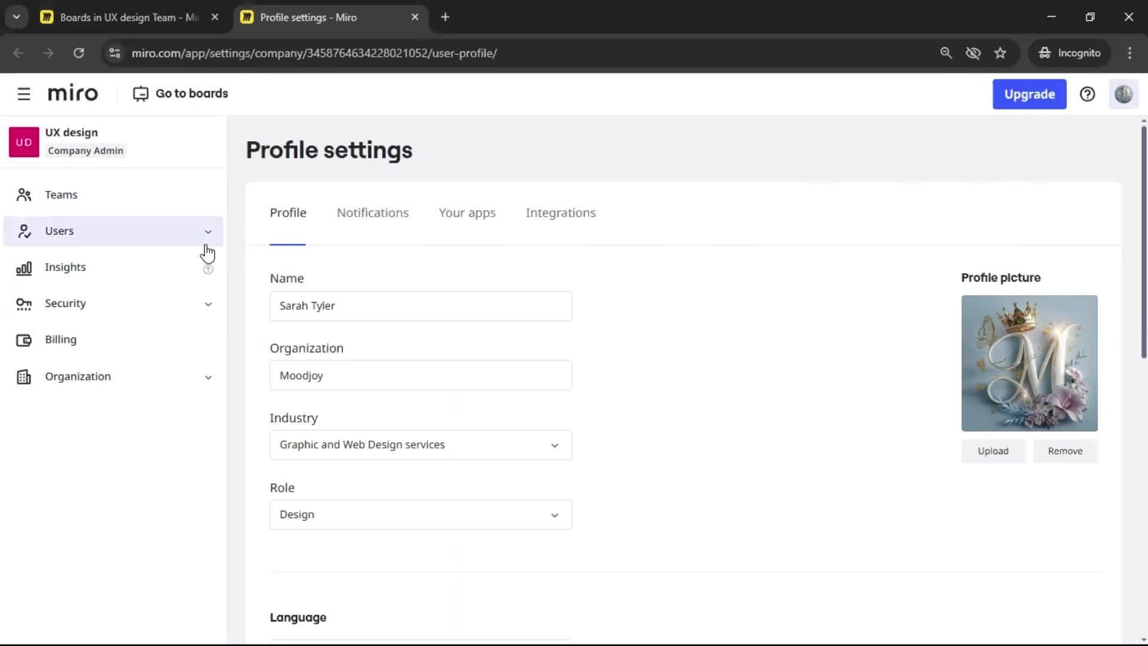Expand the Security section chevron

click(x=208, y=304)
